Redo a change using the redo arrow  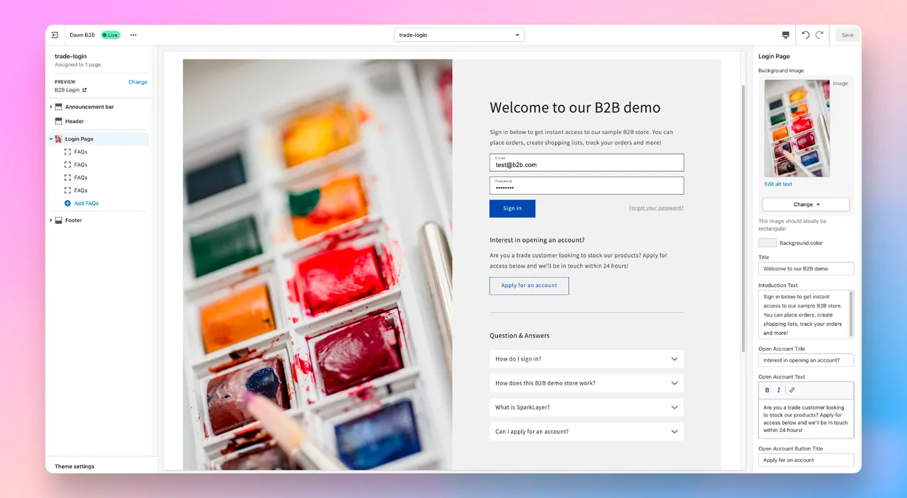coord(821,34)
